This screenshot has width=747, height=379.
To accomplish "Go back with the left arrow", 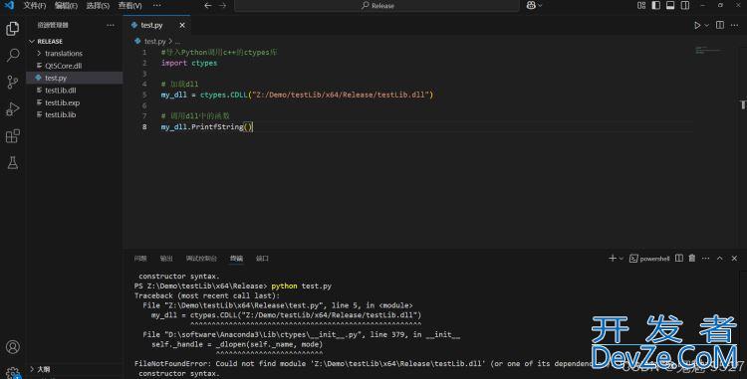I will pos(208,6).
